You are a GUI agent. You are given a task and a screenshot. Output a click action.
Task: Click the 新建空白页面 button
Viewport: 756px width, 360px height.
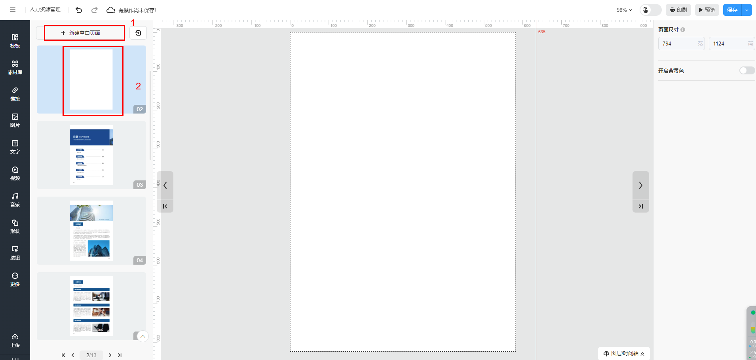point(84,33)
